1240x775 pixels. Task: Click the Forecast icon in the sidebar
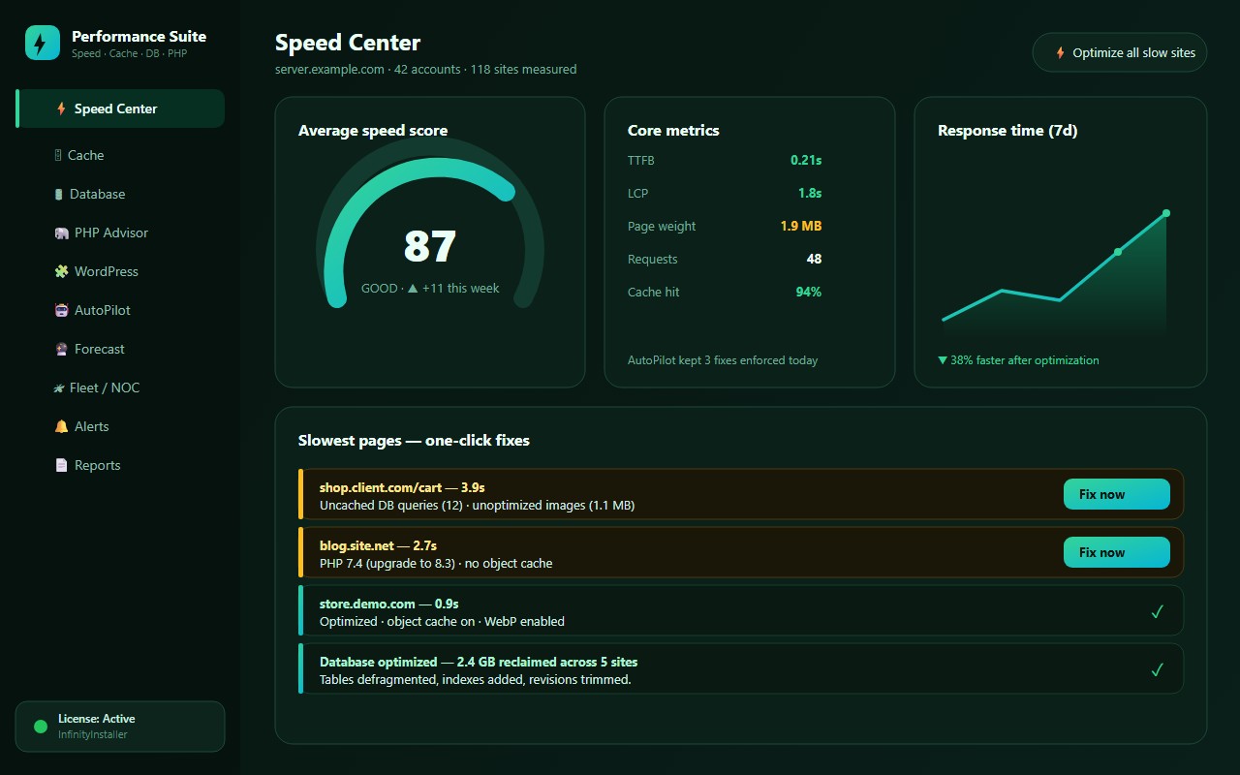tap(62, 349)
